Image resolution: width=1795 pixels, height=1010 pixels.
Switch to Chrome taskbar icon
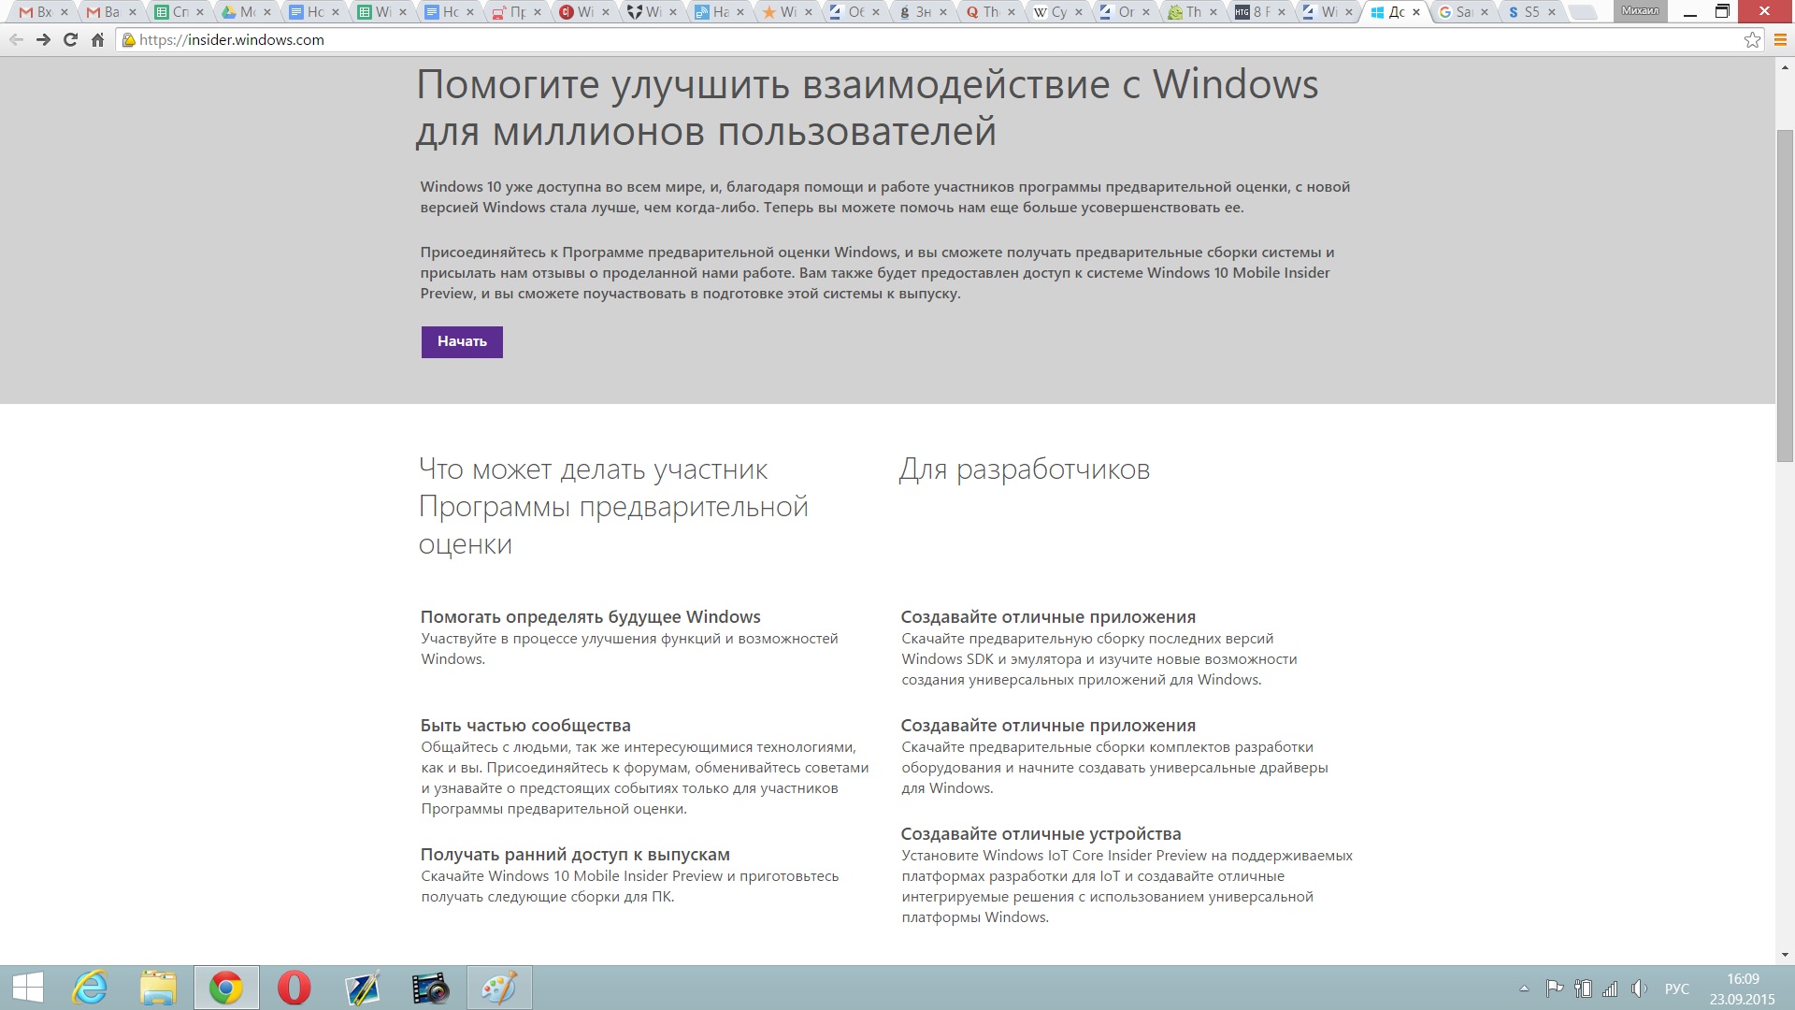[x=226, y=988]
